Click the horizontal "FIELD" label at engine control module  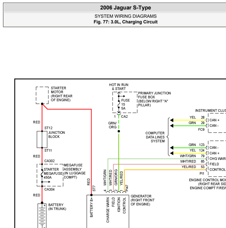(x=214, y=164)
